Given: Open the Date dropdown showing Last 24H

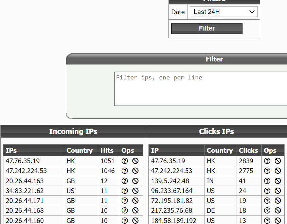Looking at the screenshot, I should tap(223, 12).
